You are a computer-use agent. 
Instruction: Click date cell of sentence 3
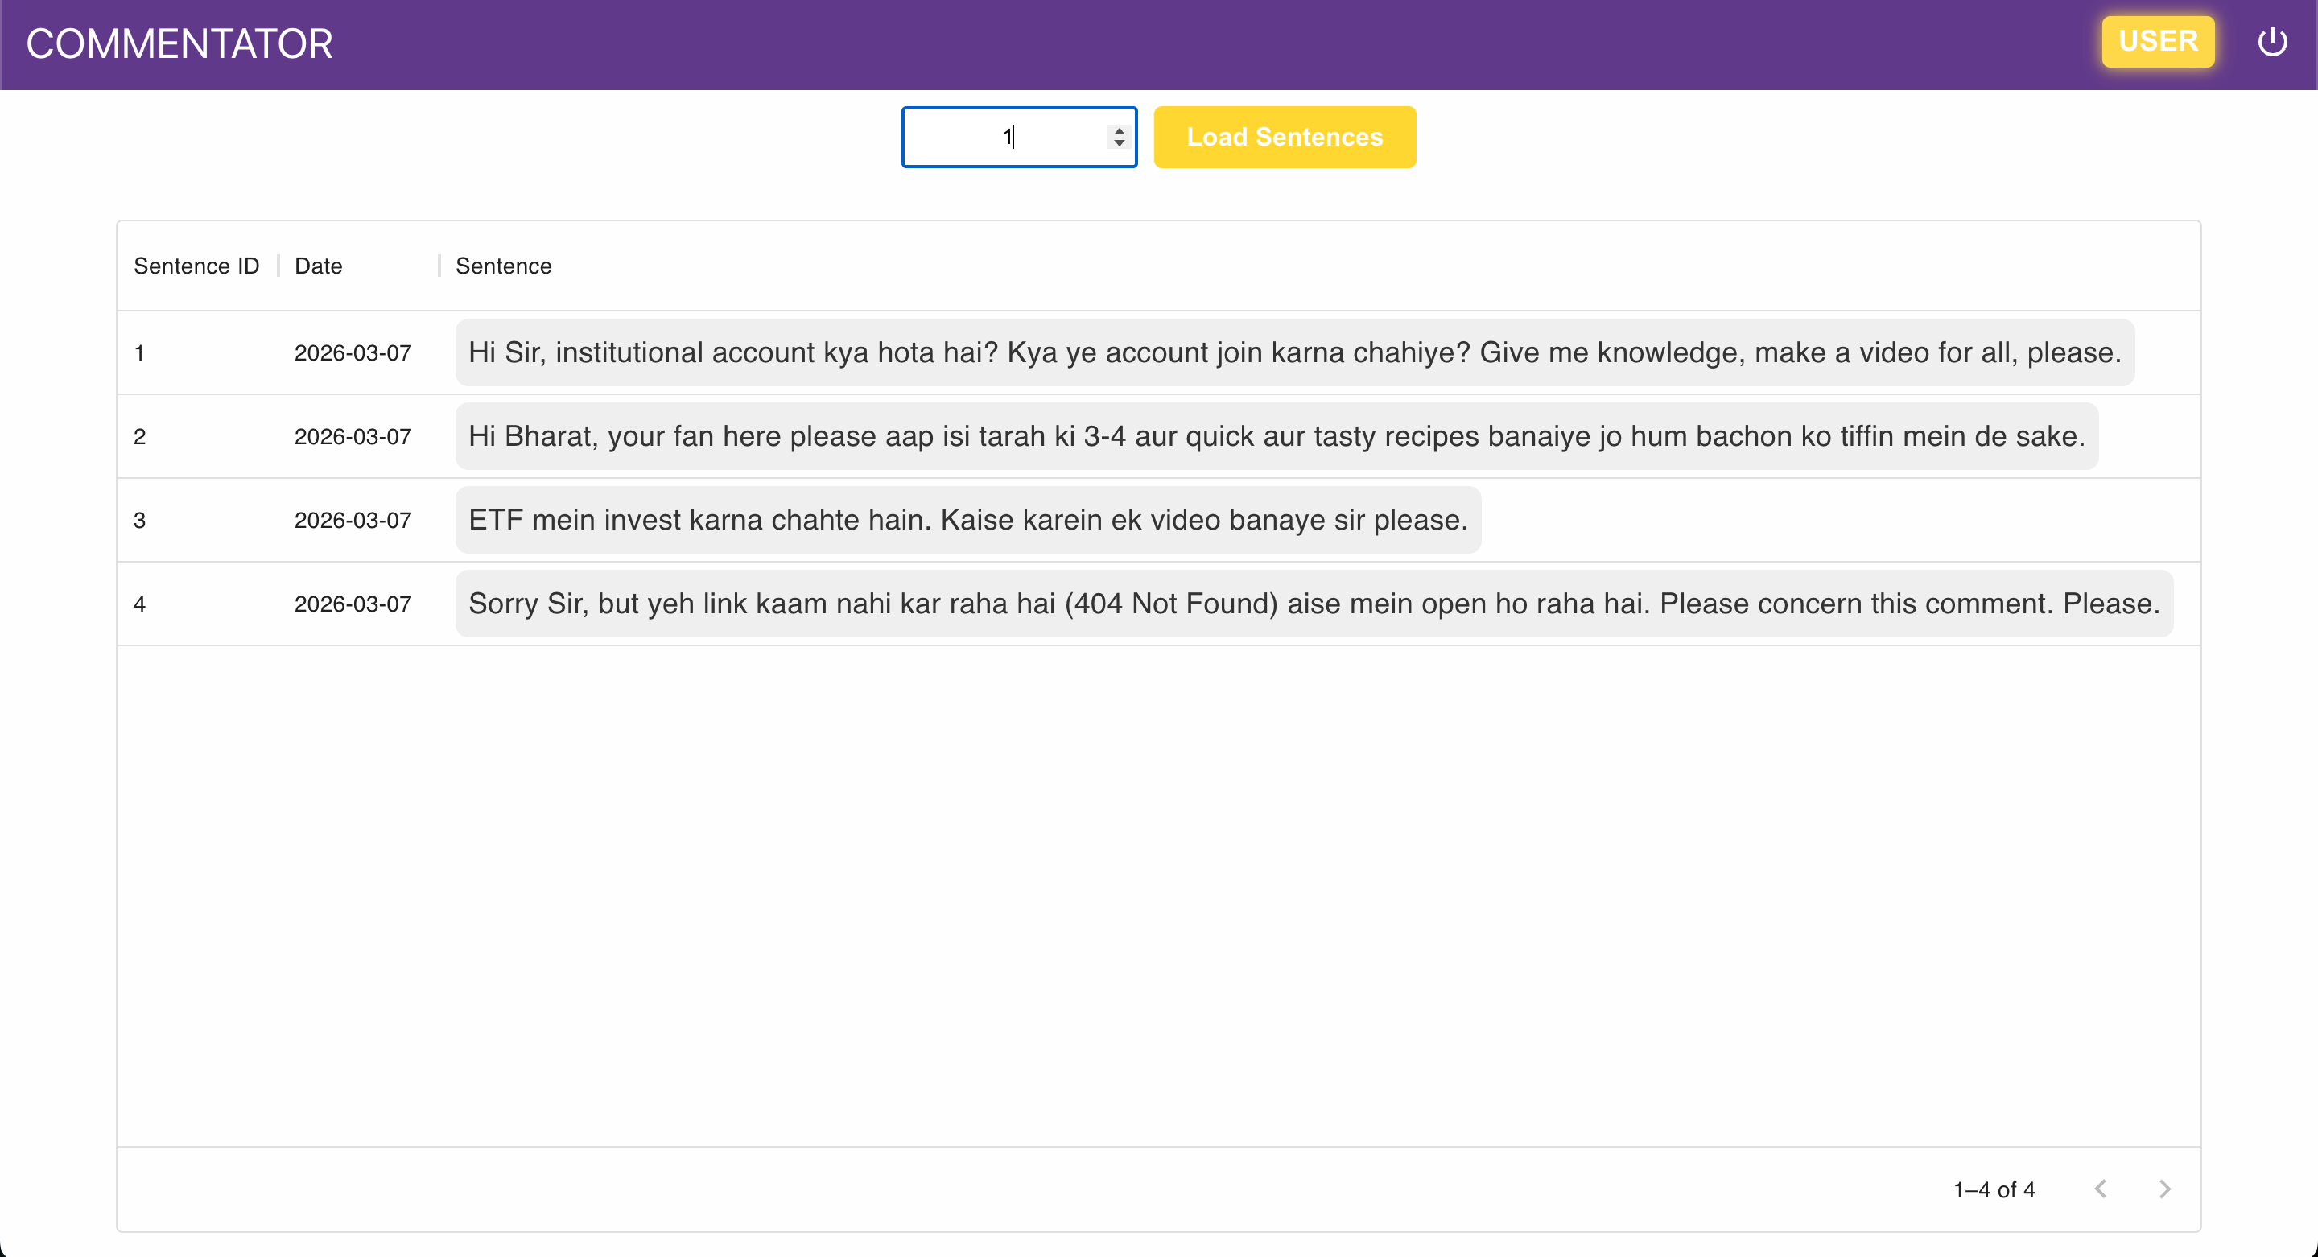click(x=353, y=520)
